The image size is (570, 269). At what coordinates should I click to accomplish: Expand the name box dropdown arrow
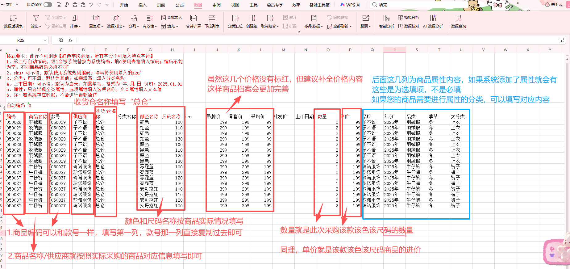[x=45, y=40]
